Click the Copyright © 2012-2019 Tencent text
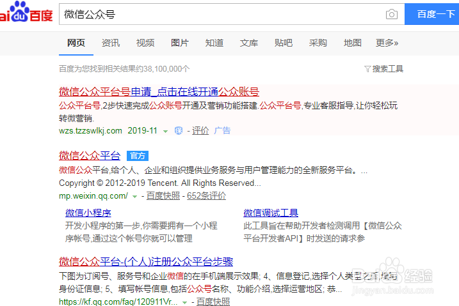The image size is (459, 306). click(160, 183)
